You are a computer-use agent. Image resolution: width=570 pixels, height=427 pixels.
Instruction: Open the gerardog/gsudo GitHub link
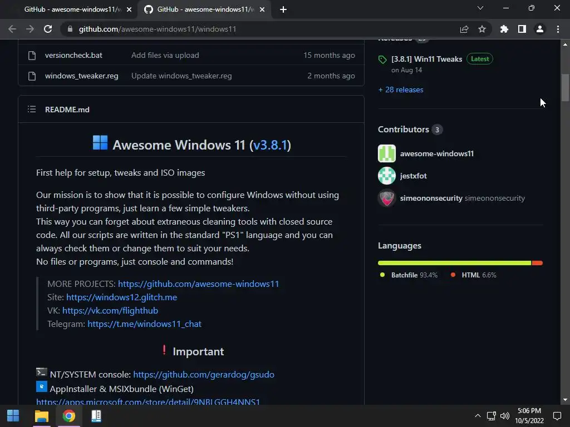204,375
